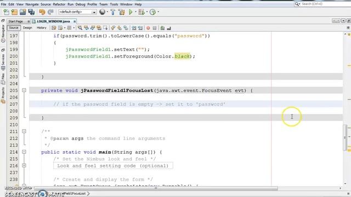
Task: Click Previous Bookmark editor icon
Action: (113, 28)
